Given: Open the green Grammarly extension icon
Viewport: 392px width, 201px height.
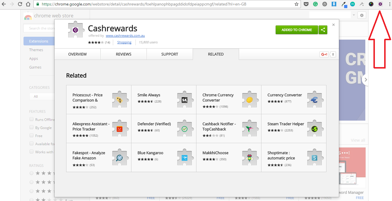Looking at the screenshot, I should point(315,4).
